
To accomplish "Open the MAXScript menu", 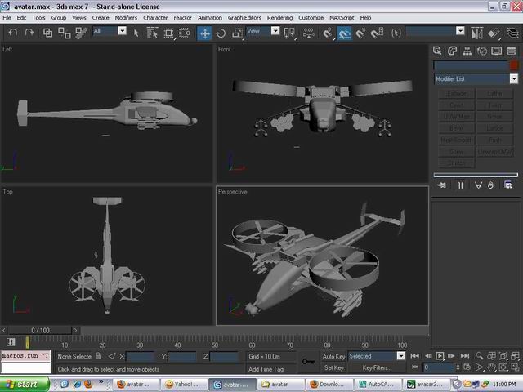I will 342,18.
